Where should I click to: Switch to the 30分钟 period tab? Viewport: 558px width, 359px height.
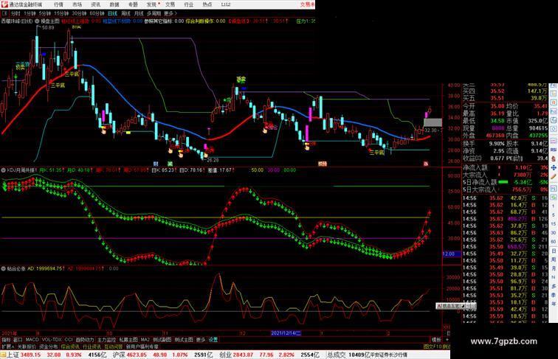79,13
